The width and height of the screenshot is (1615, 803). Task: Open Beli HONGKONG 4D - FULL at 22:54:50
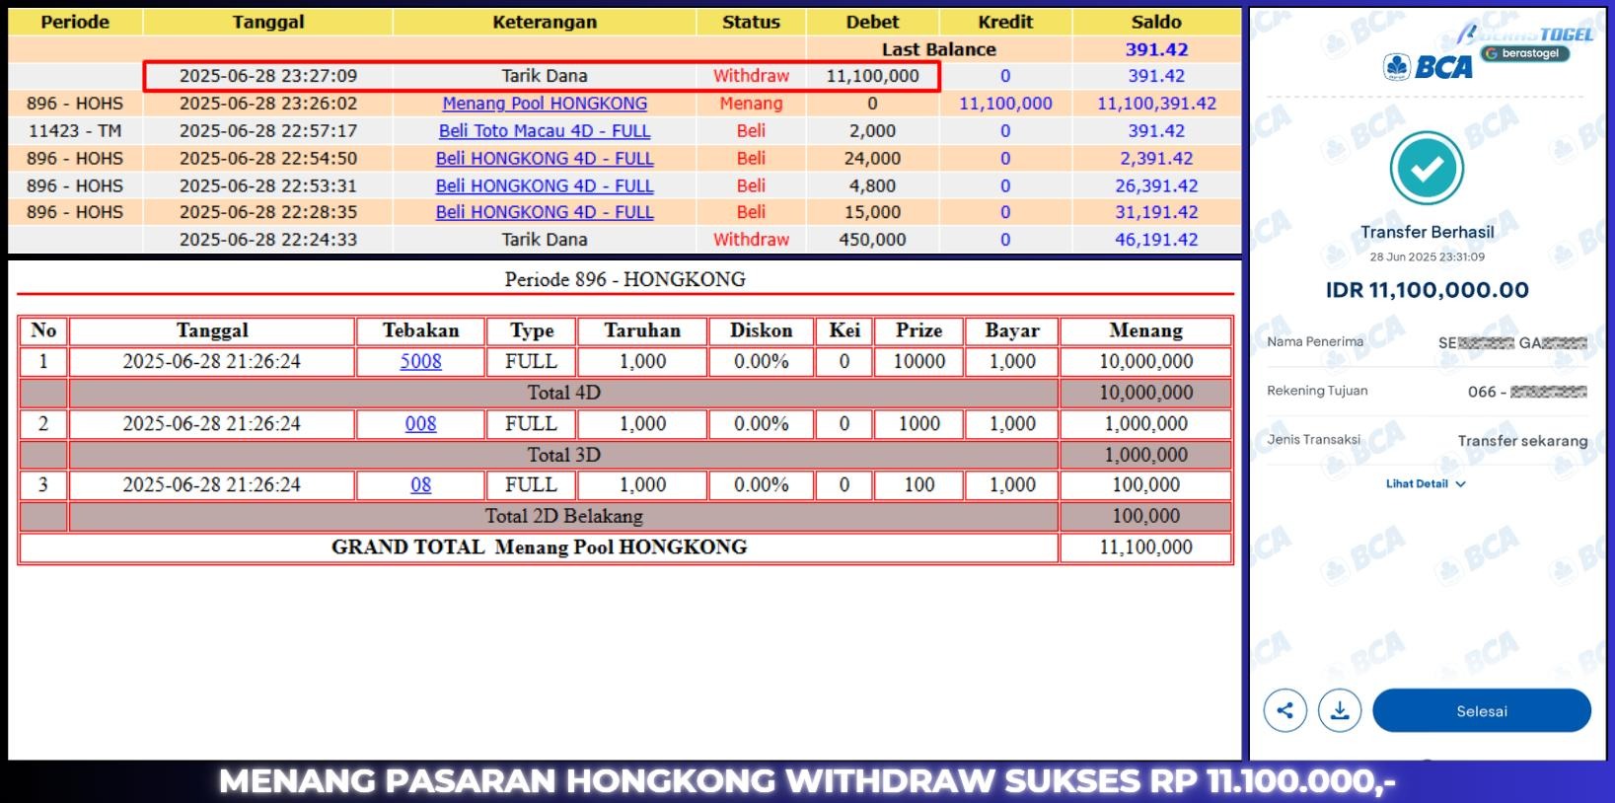click(545, 158)
